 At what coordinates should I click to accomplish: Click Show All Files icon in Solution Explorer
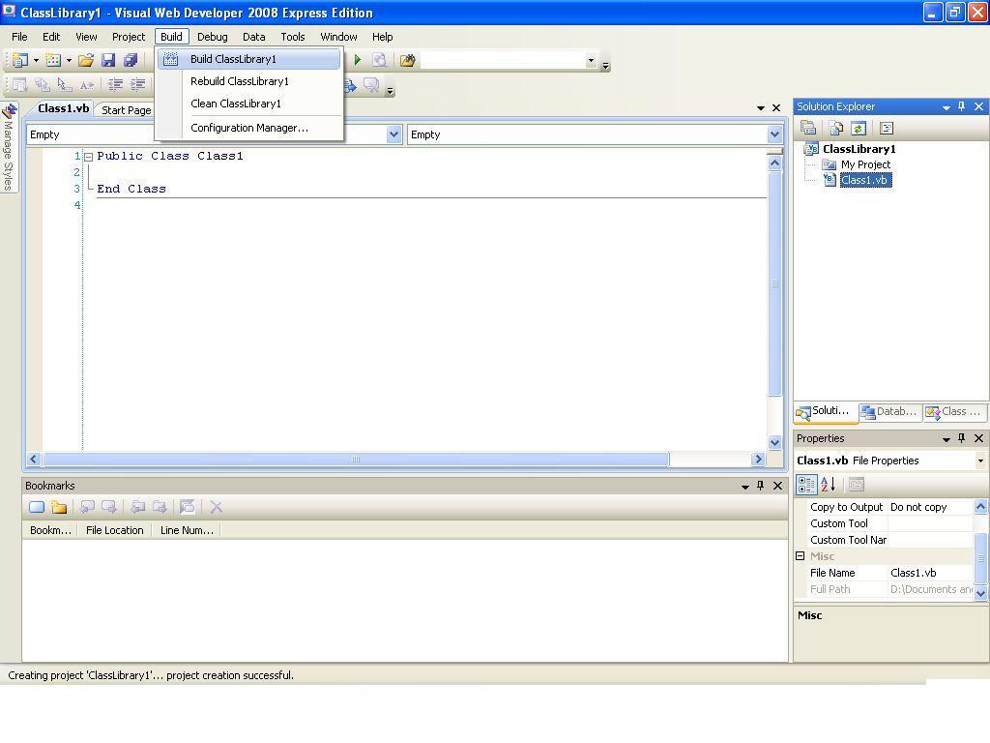click(x=836, y=129)
